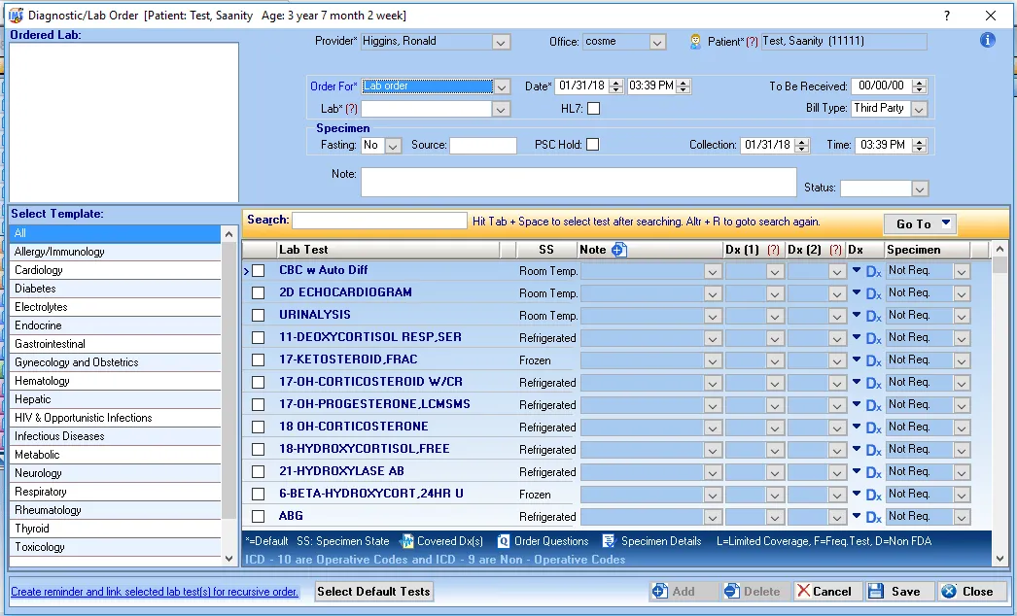Open the recursive order reminder link
The height and width of the screenshot is (616, 1017).
[x=155, y=592]
